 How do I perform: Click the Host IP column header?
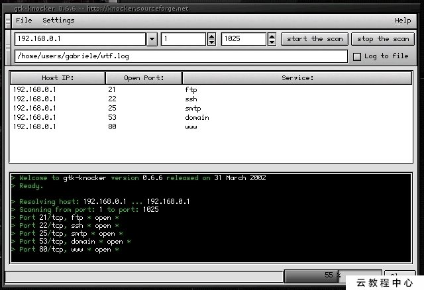58,78
